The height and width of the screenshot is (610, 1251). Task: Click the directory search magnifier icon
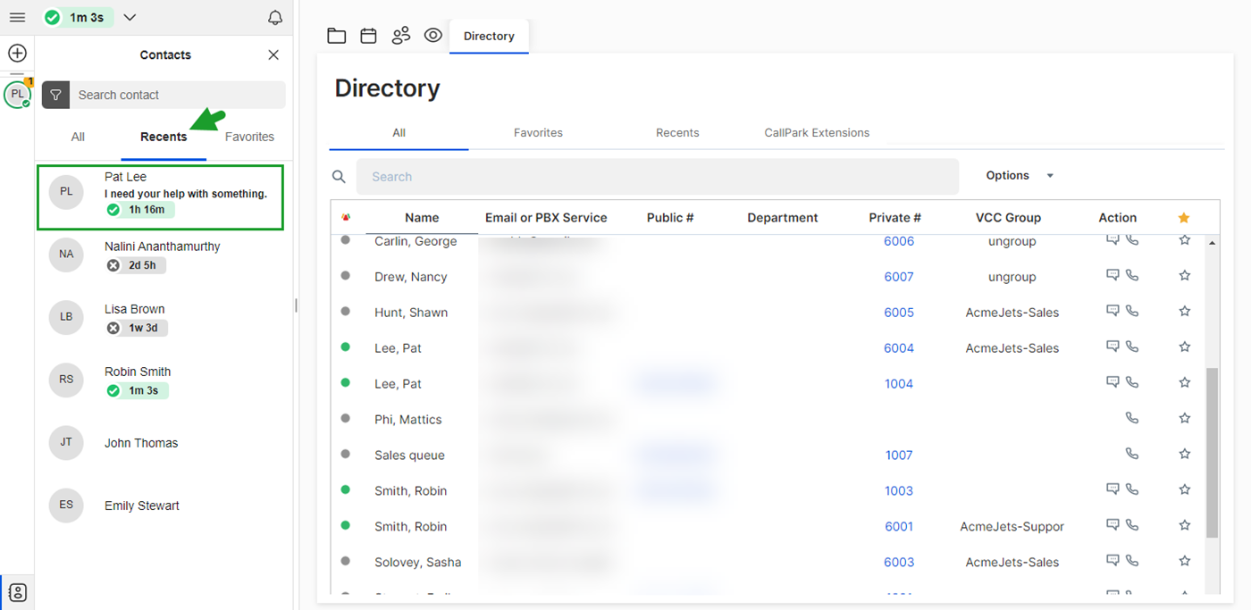[339, 177]
